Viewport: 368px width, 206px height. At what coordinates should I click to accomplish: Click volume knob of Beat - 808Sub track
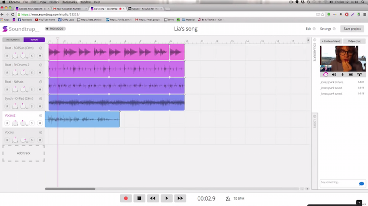click(x=23, y=55)
